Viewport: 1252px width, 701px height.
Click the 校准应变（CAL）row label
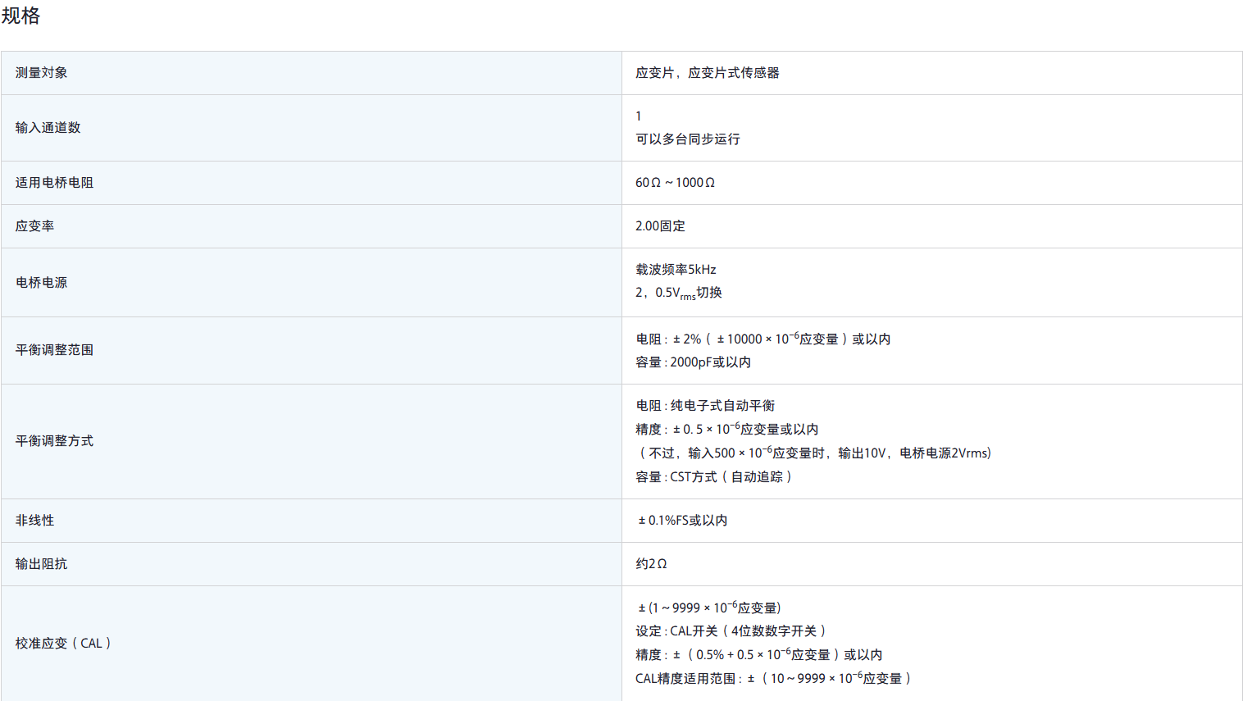click(64, 644)
